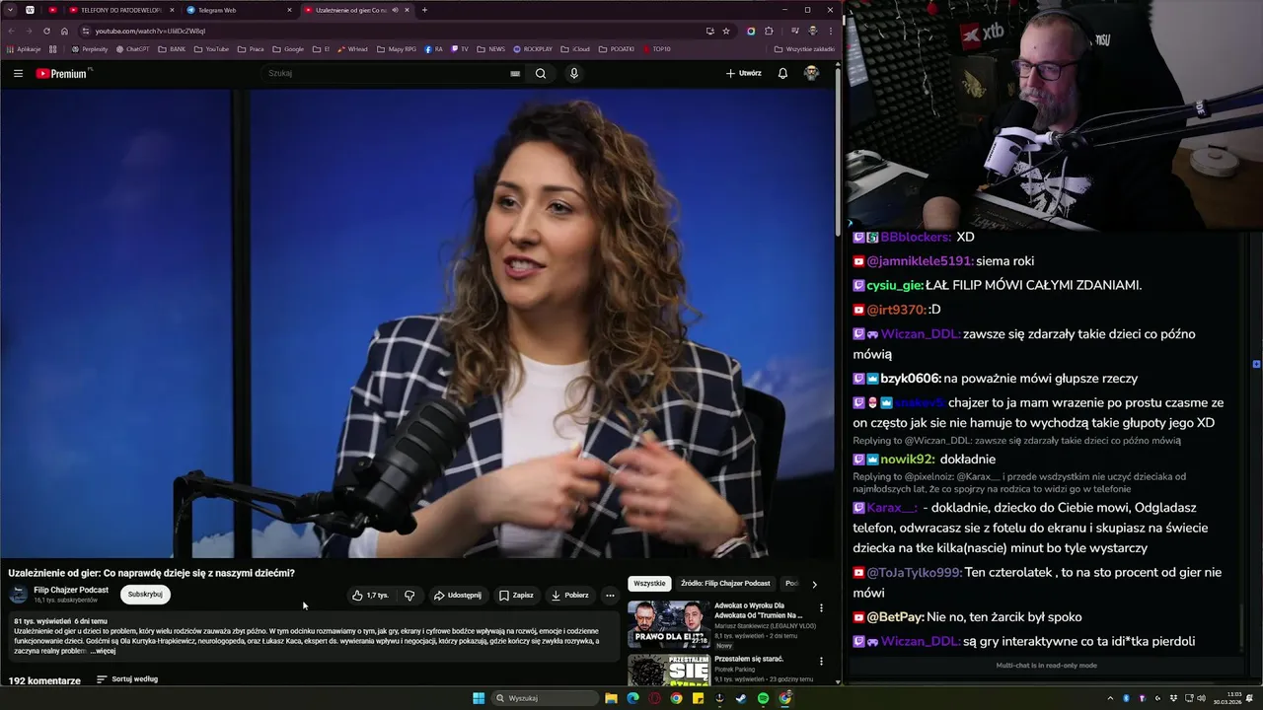Reload the page using the refresh icon
The width and height of the screenshot is (1263, 710).
pos(46,31)
